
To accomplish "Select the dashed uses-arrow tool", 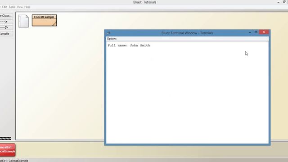I will pos(6,22).
